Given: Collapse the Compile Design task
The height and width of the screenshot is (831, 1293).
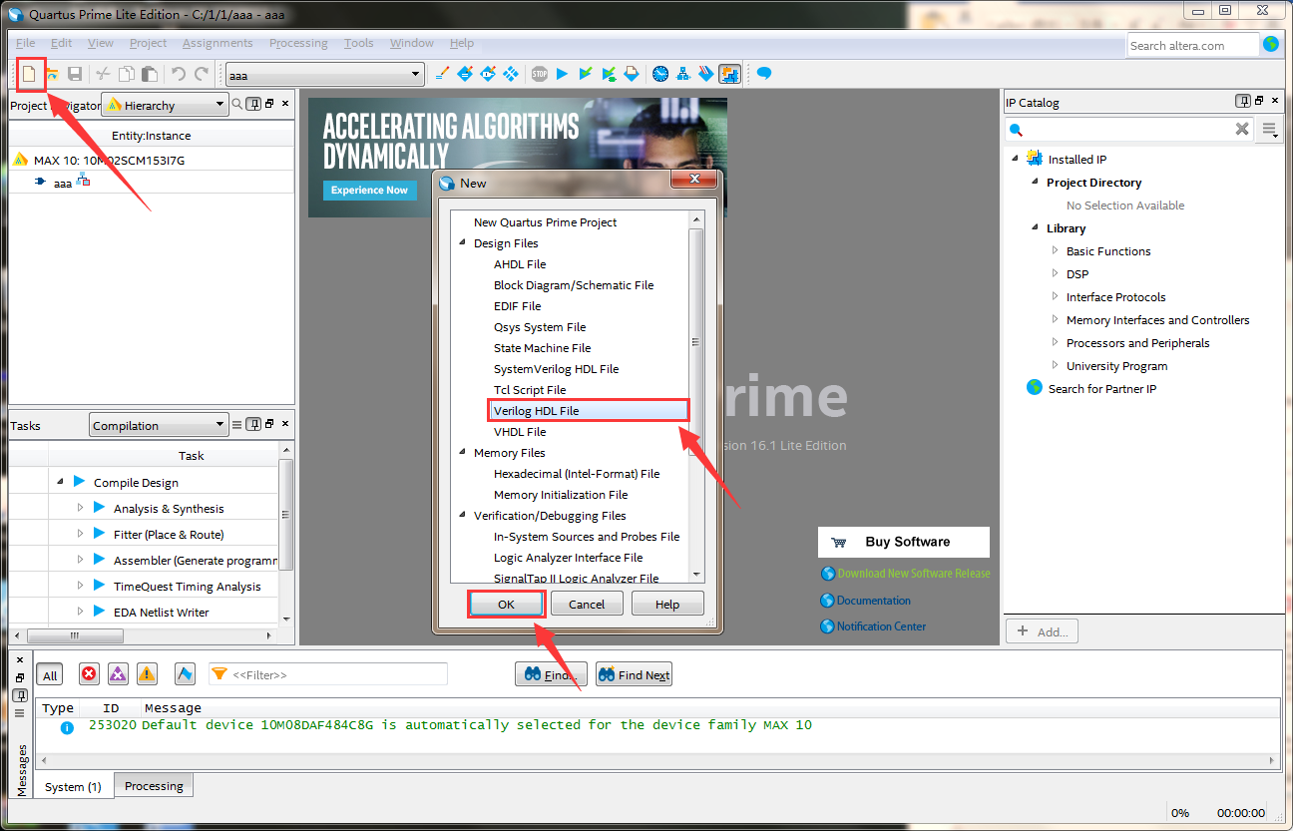Looking at the screenshot, I should click(60, 482).
